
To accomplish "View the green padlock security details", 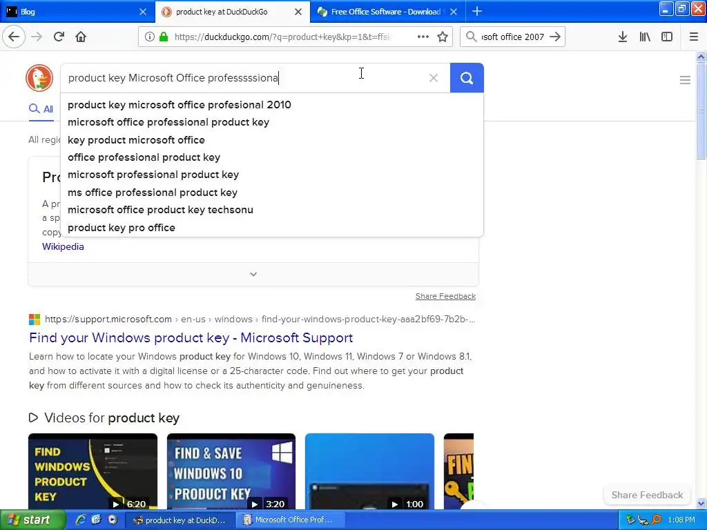I will click(x=164, y=37).
